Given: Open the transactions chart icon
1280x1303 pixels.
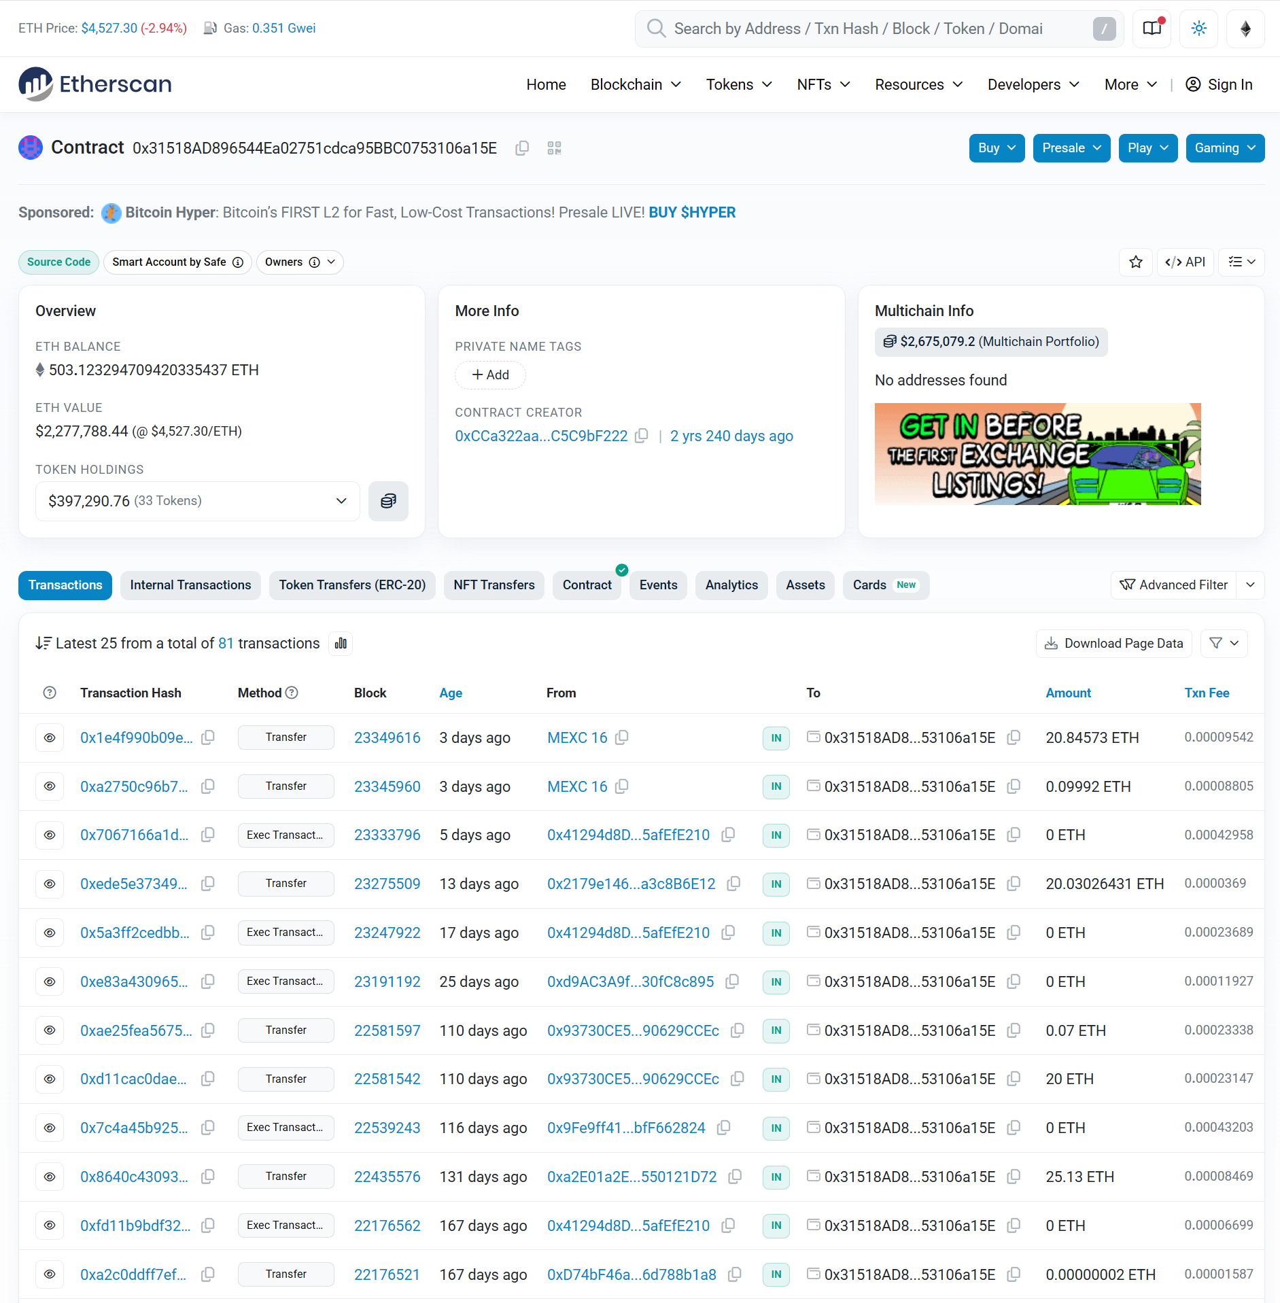Looking at the screenshot, I should click(341, 643).
